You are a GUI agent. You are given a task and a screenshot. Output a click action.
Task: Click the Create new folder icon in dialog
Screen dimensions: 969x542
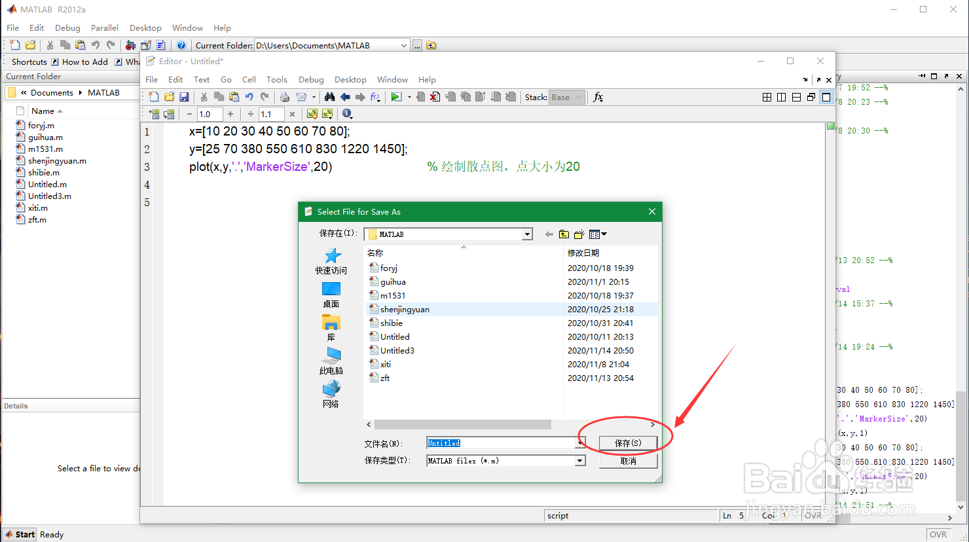579,234
